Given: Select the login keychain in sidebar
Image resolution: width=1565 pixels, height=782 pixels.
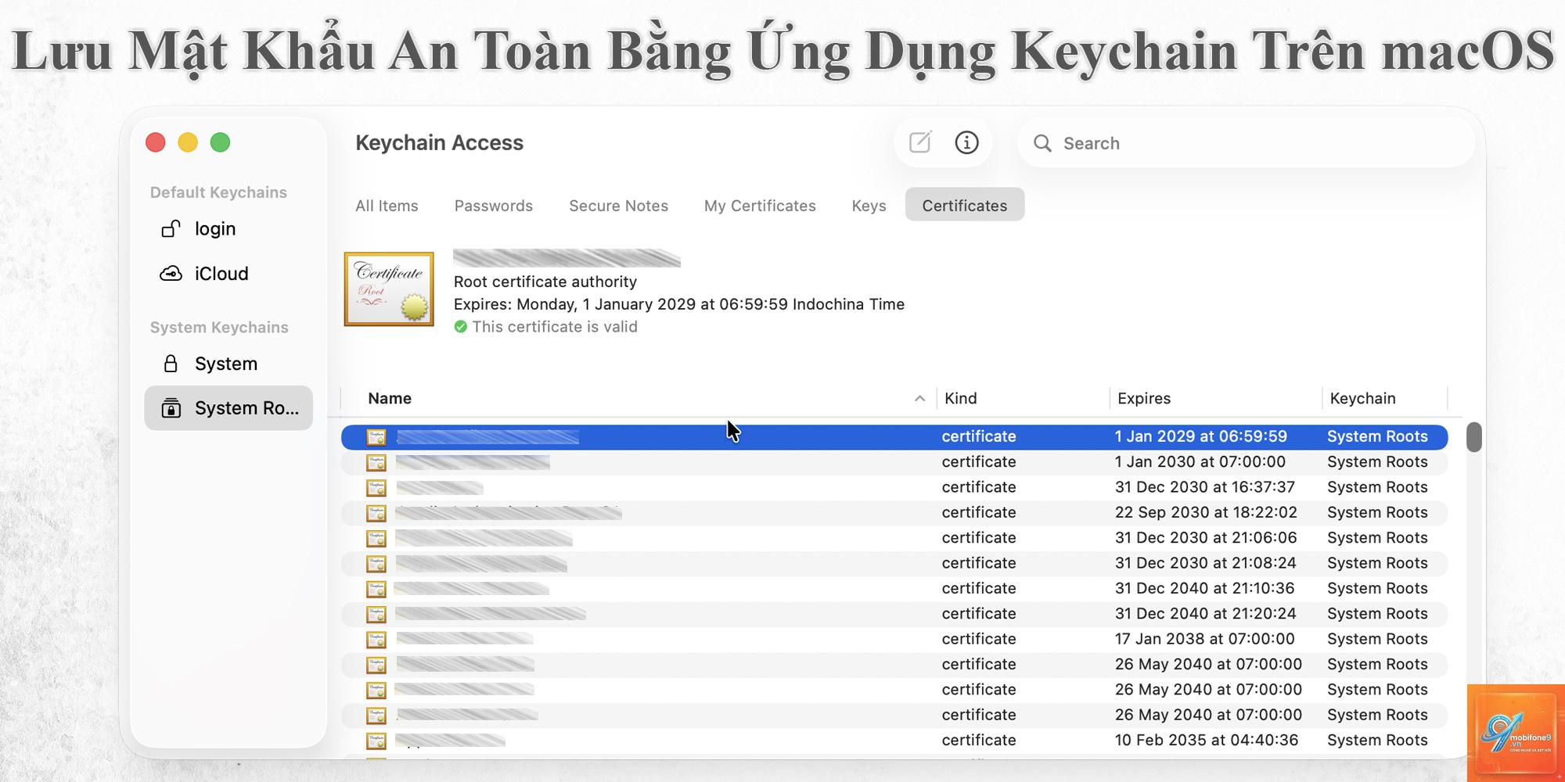Looking at the screenshot, I should click(x=228, y=228).
